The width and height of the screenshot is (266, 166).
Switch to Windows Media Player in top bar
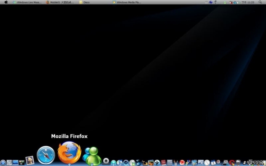point(127,2)
